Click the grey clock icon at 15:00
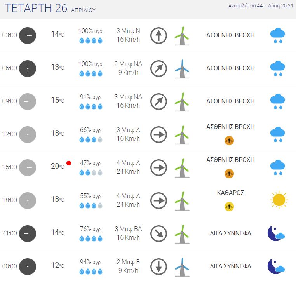Screen dimensions: 296x282 [28, 168]
